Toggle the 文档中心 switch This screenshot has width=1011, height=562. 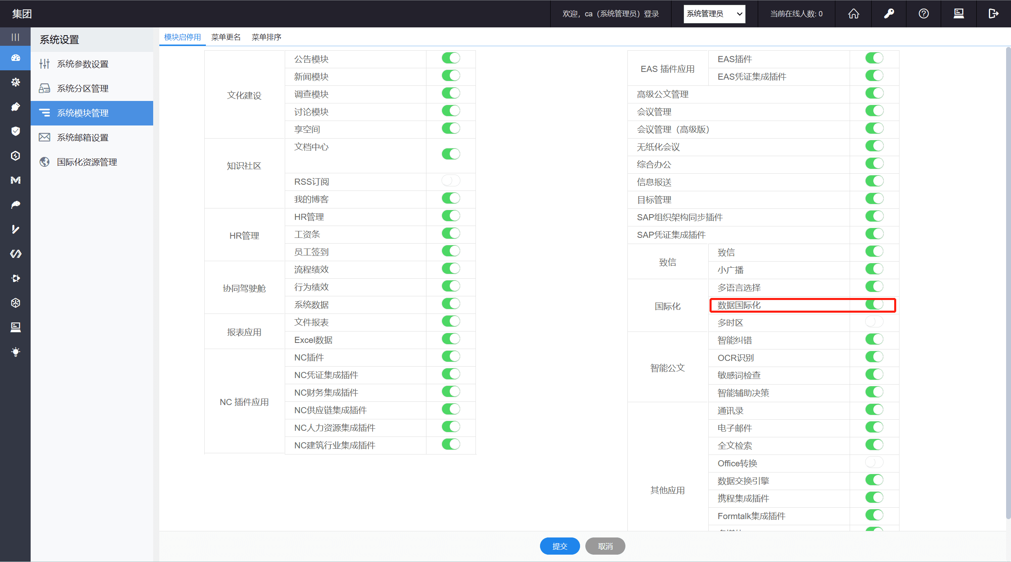pyautogui.click(x=451, y=154)
